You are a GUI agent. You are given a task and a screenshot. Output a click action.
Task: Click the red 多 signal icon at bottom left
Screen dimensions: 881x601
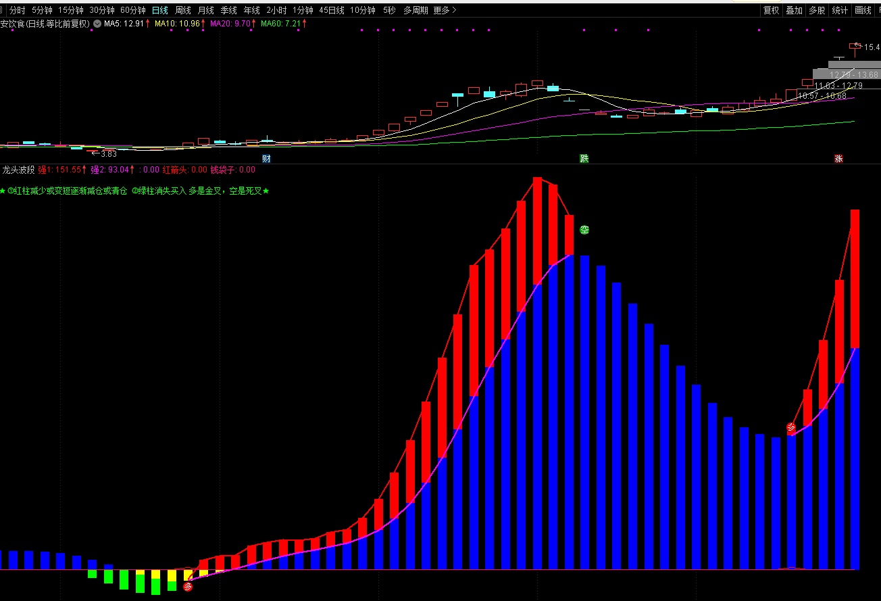188,586
